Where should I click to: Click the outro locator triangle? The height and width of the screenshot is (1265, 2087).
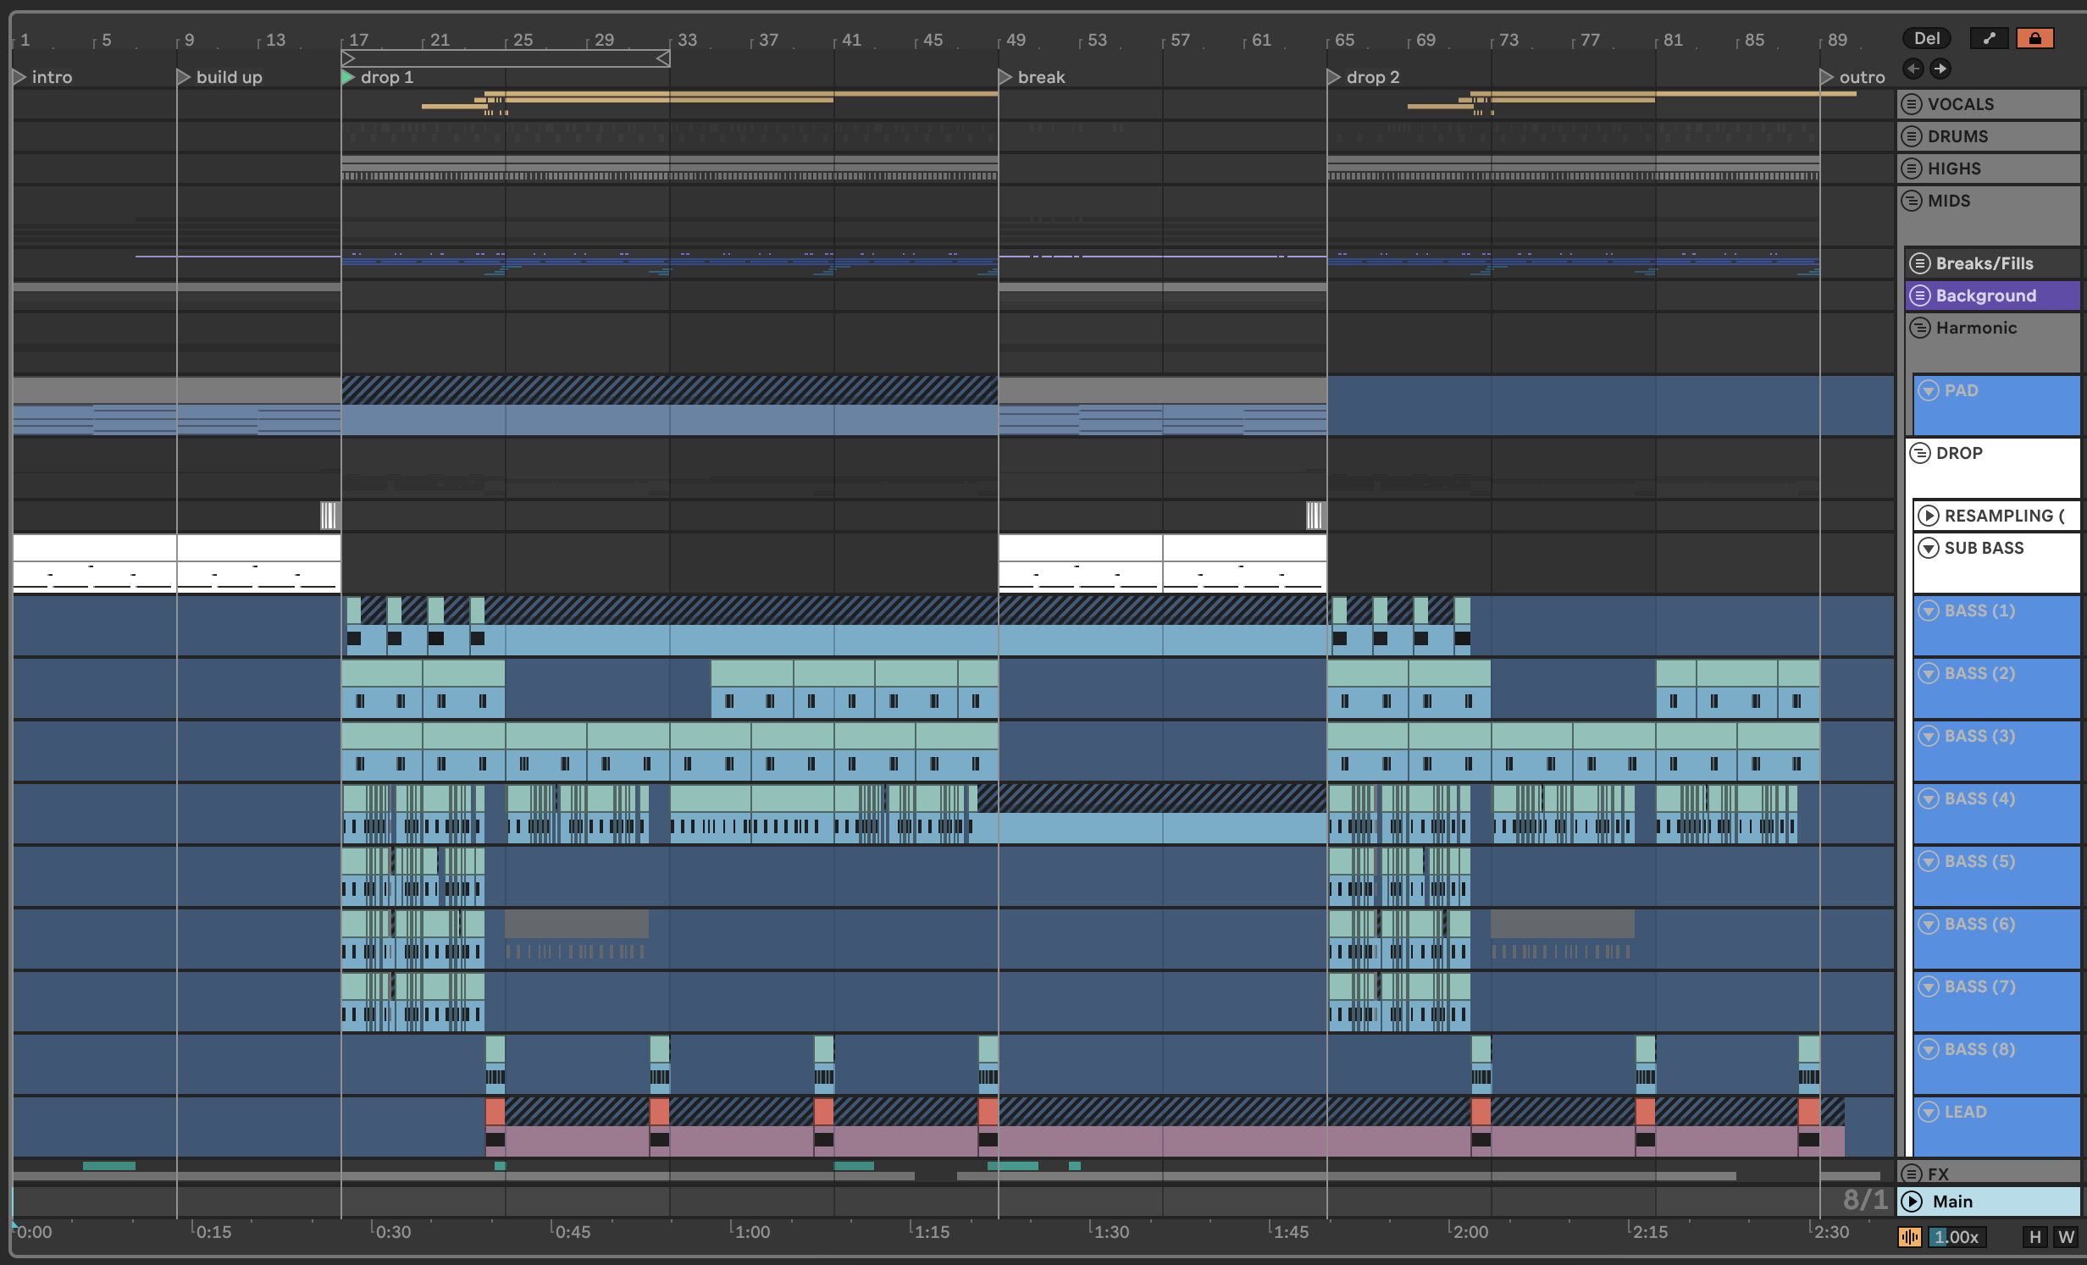point(1826,77)
